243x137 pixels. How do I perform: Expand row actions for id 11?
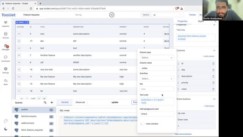19,77
